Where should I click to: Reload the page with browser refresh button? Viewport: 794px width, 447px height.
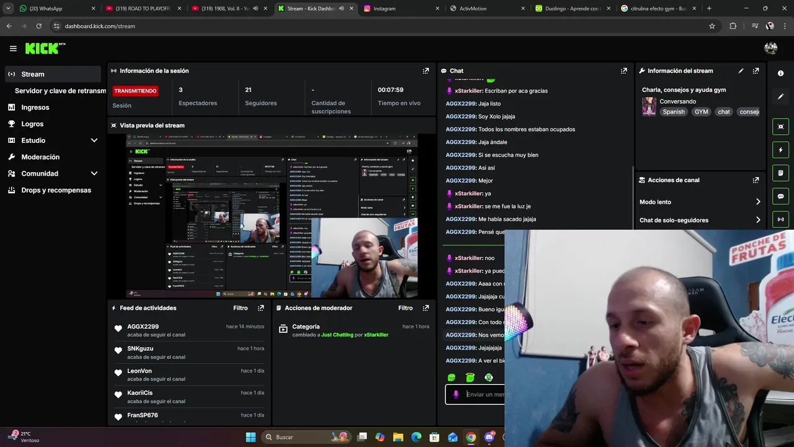click(39, 26)
